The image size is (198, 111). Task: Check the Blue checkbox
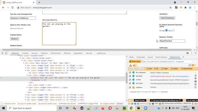pos(173,30)
